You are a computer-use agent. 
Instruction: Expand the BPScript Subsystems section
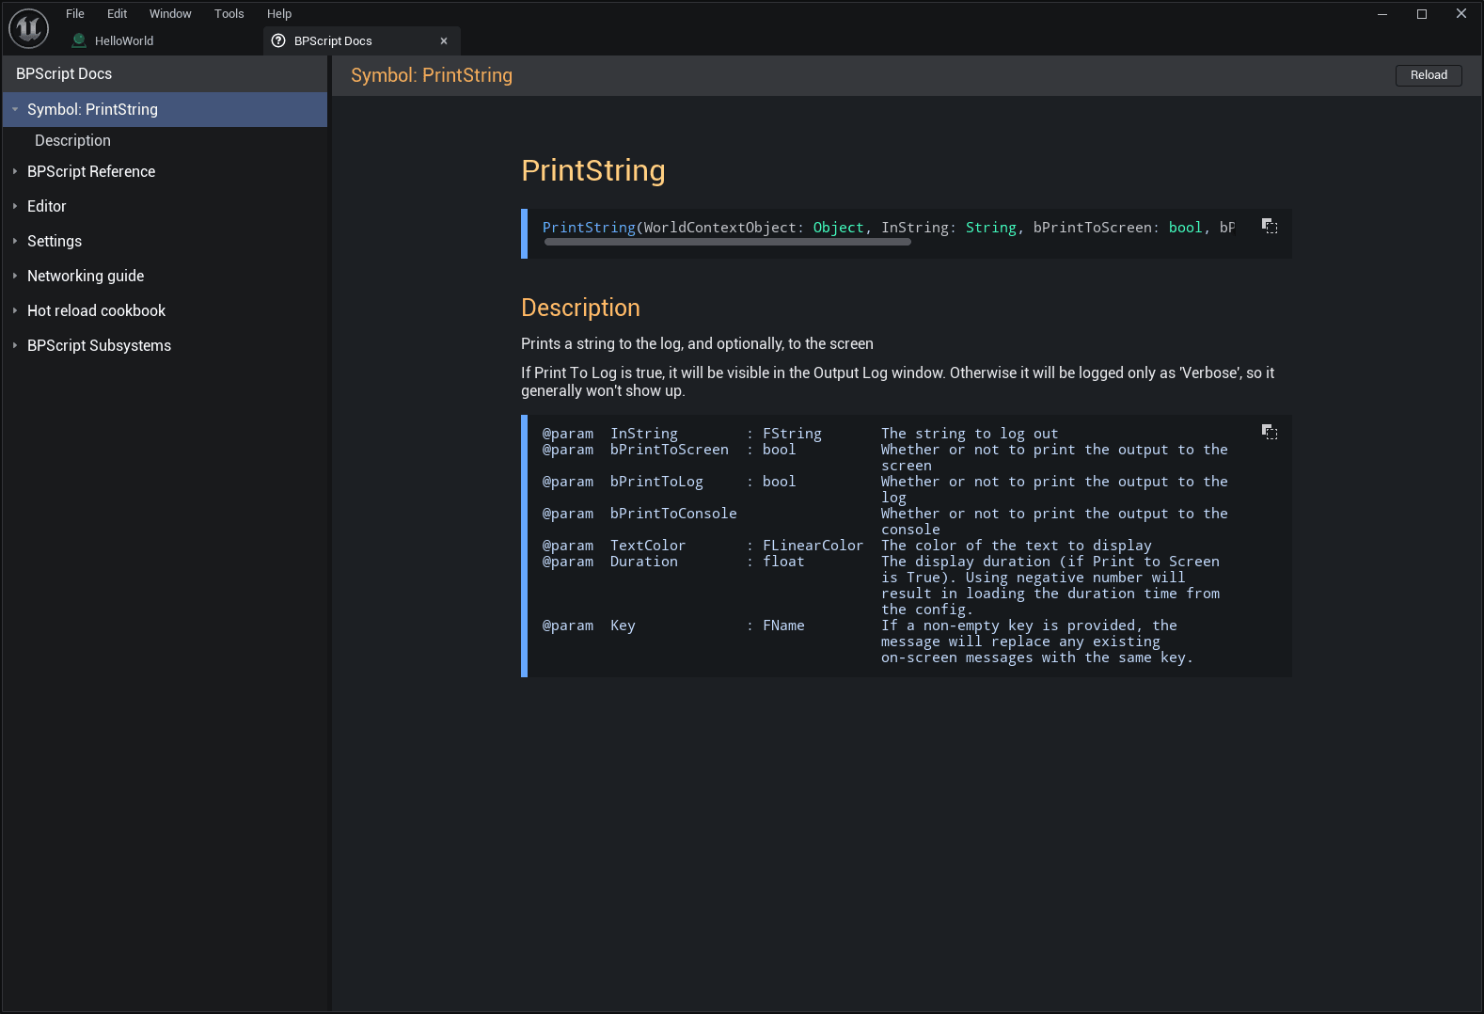click(15, 345)
